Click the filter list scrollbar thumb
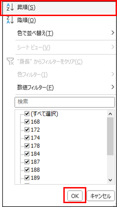117x207 pixels. pos(110,136)
